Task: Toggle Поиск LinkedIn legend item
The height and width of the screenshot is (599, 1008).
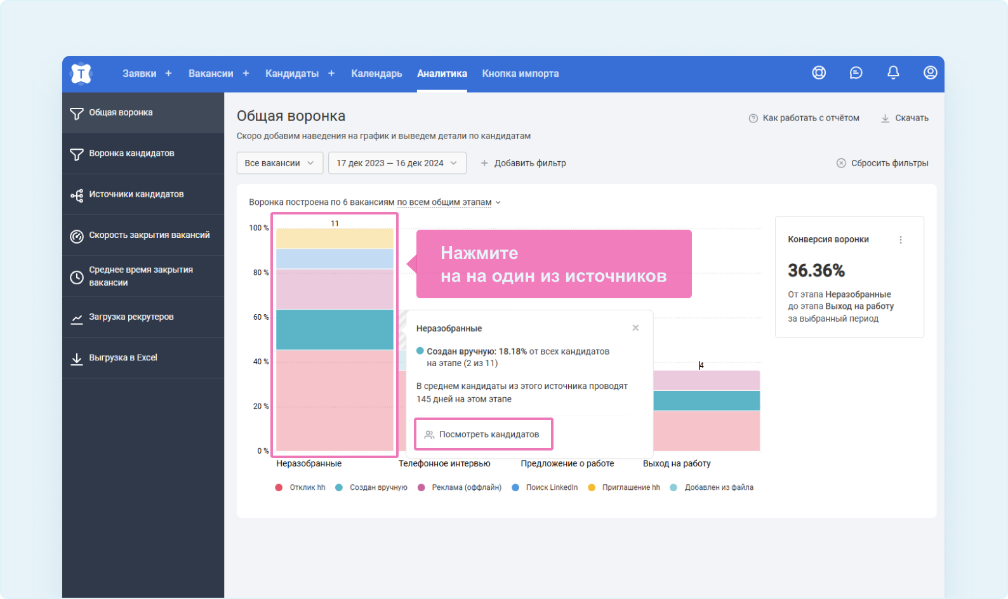Action: [545, 487]
